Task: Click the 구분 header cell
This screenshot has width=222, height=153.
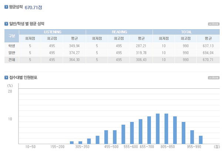Action: click(11, 36)
